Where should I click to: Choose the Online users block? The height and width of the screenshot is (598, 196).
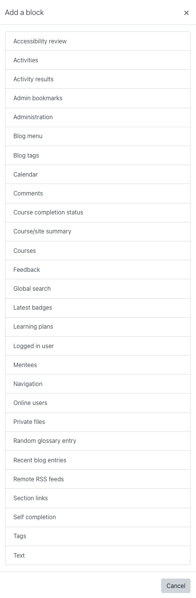(x=98, y=402)
